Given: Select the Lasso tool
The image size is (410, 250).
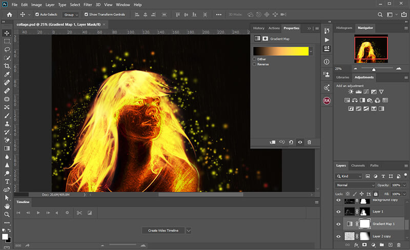Looking at the screenshot, I should click(x=7, y=50).
